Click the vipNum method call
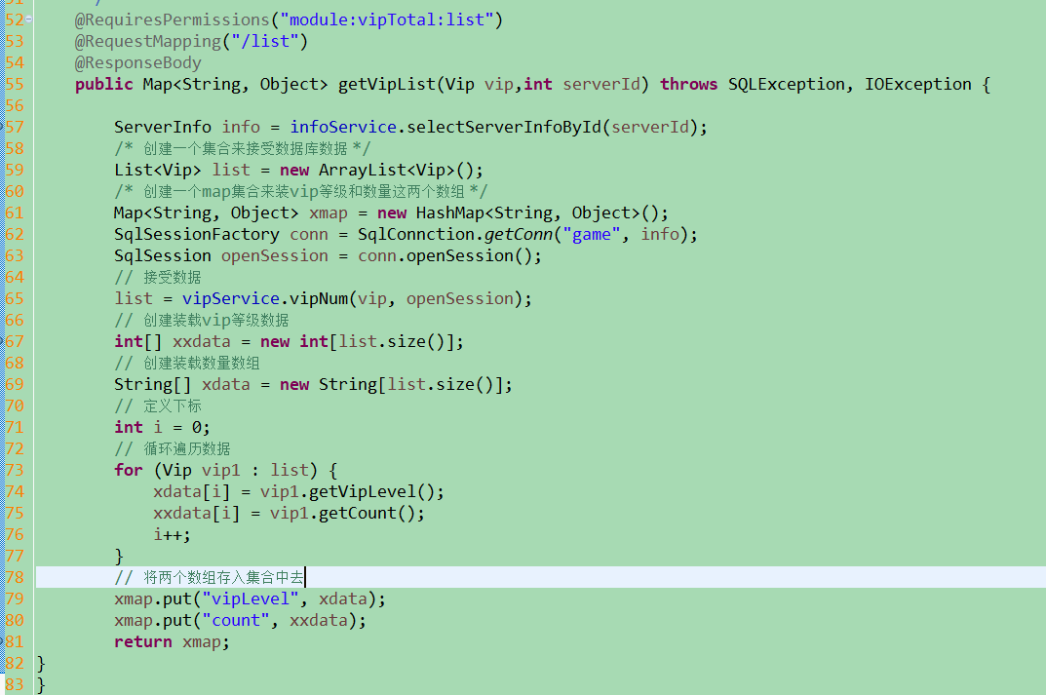Screen dimensions: 1046x695 tap(318, 298)
